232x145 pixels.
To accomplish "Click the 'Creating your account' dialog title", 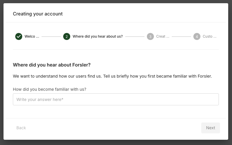I will 38,14.
